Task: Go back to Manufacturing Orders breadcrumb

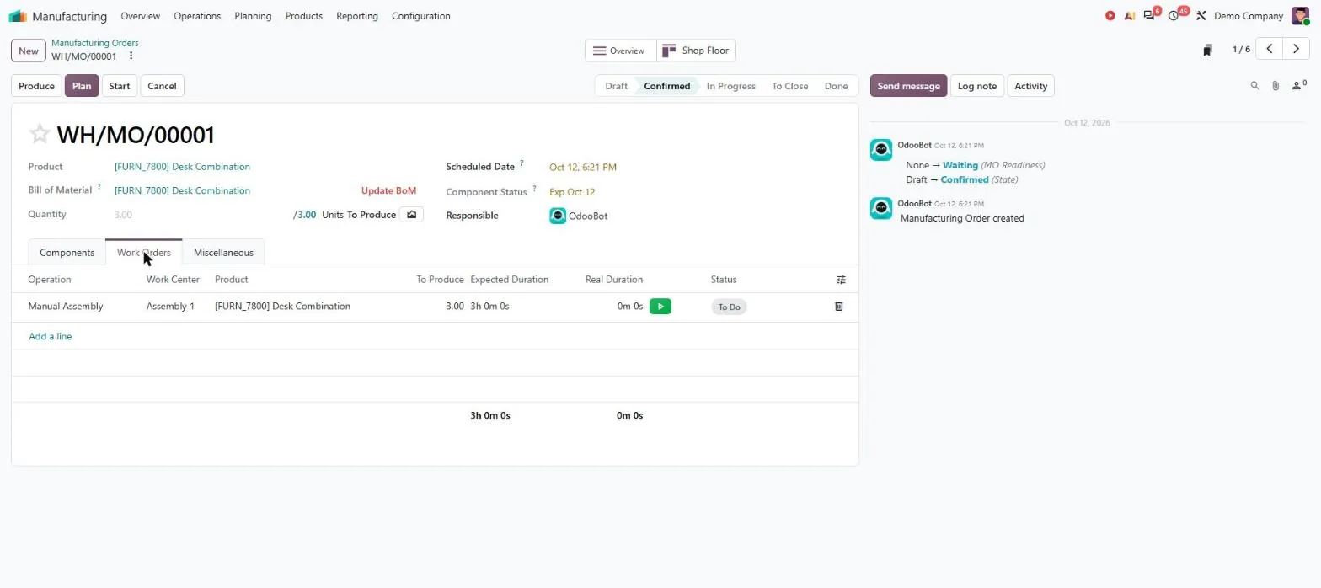Action: pos(95,43)
